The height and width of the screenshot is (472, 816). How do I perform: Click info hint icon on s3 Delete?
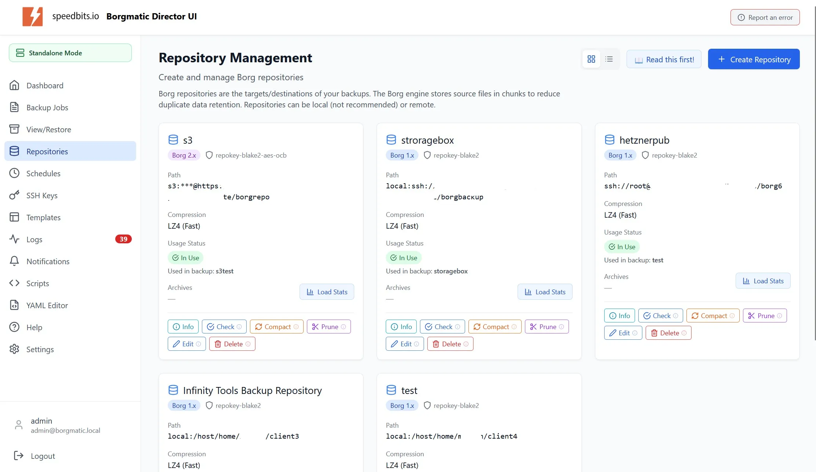(248, 344)
